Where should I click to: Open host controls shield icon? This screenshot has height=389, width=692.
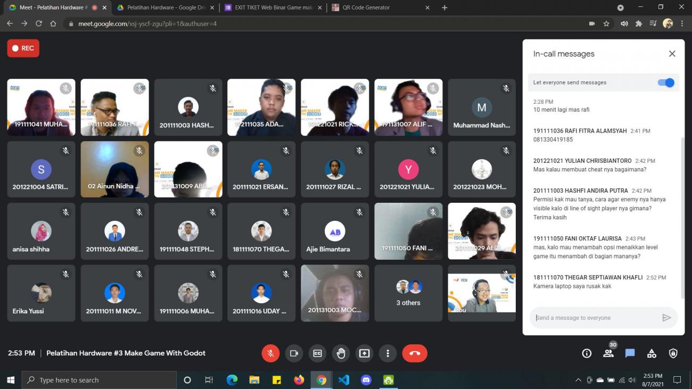pyautogui.click(x=673, y=353)
